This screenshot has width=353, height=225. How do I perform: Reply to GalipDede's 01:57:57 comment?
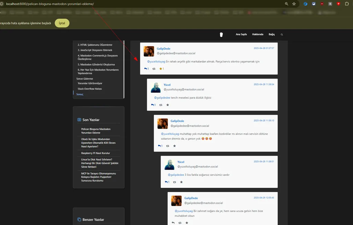(146, 69)
